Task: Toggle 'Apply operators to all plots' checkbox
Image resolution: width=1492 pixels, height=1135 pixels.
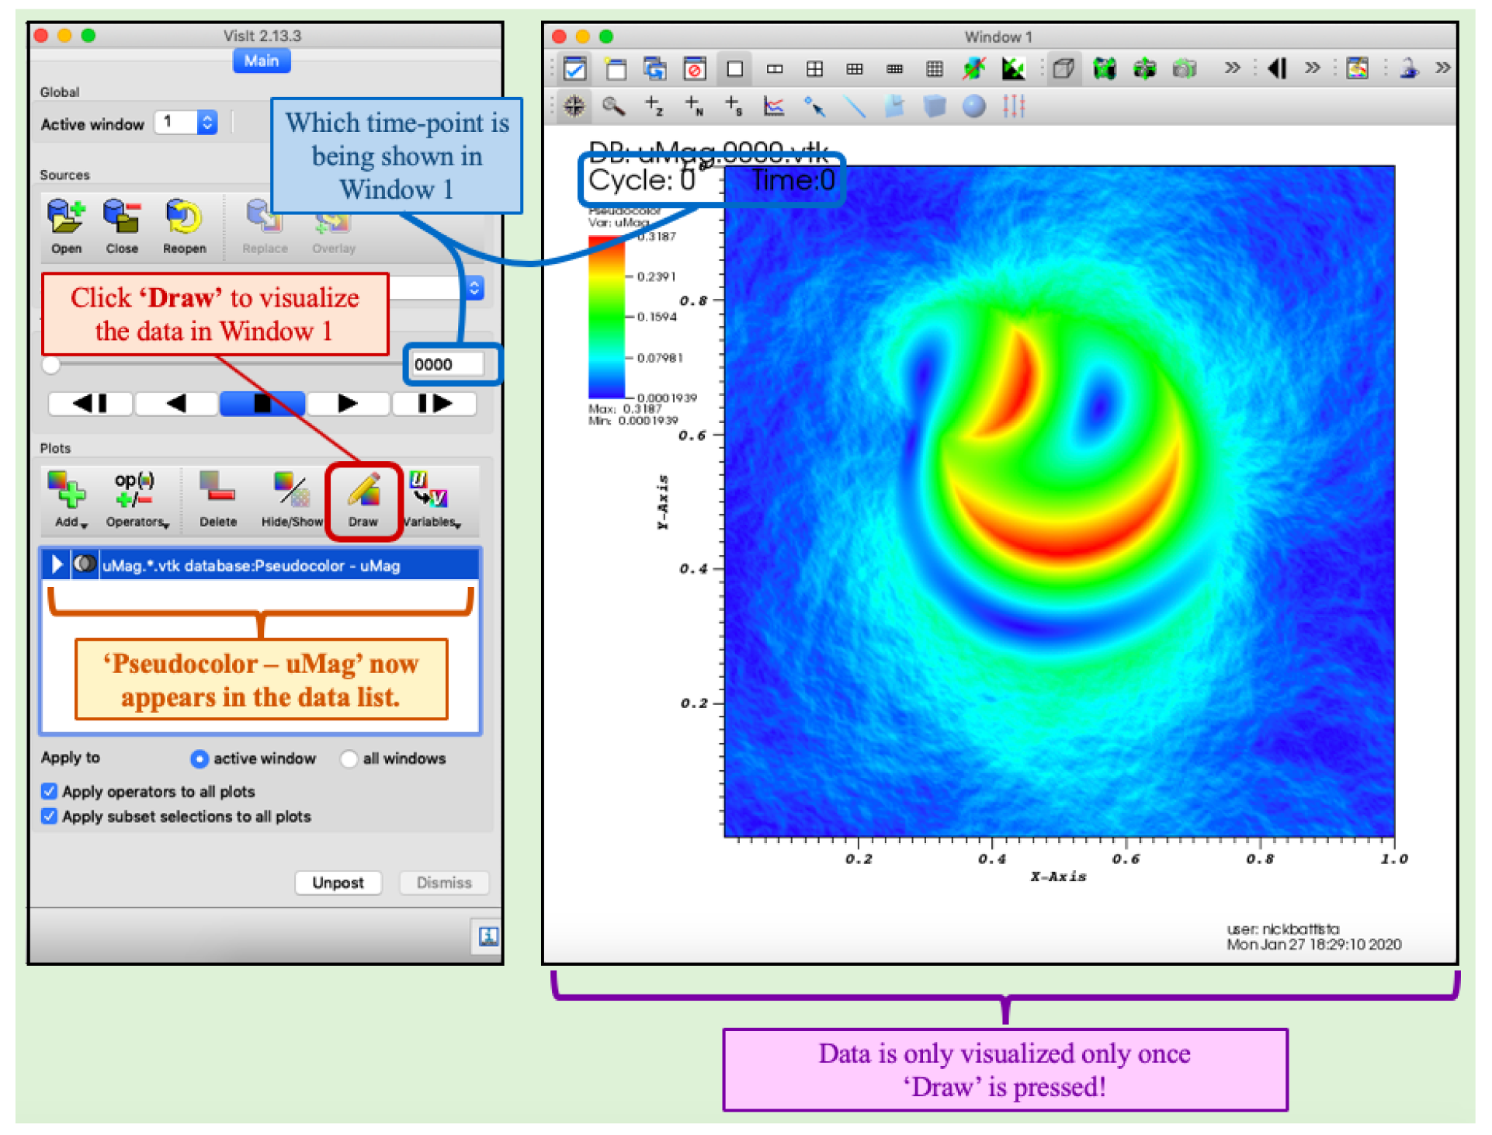Action: [49, 791]
